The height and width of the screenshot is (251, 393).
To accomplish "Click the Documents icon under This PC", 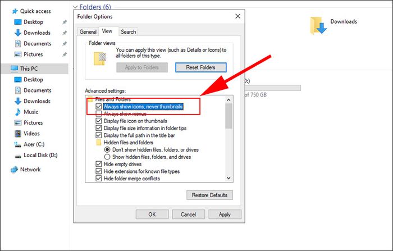I will [x=18, y=90].
